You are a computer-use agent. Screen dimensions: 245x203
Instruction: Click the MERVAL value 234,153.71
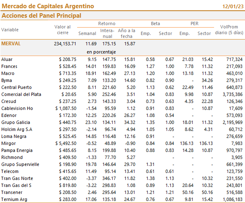coord(65,44)
